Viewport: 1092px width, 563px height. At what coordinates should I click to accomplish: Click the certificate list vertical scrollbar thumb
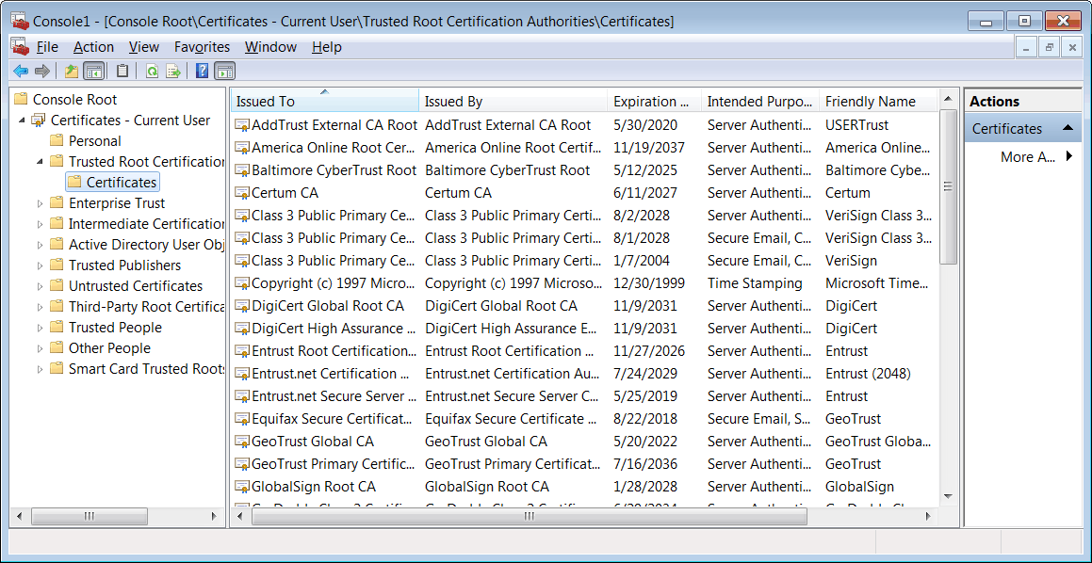947,186
